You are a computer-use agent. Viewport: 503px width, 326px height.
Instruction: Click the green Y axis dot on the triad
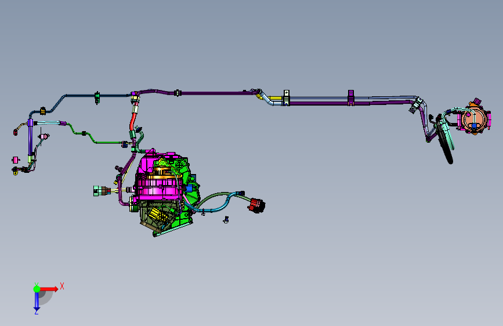(37, 289)
